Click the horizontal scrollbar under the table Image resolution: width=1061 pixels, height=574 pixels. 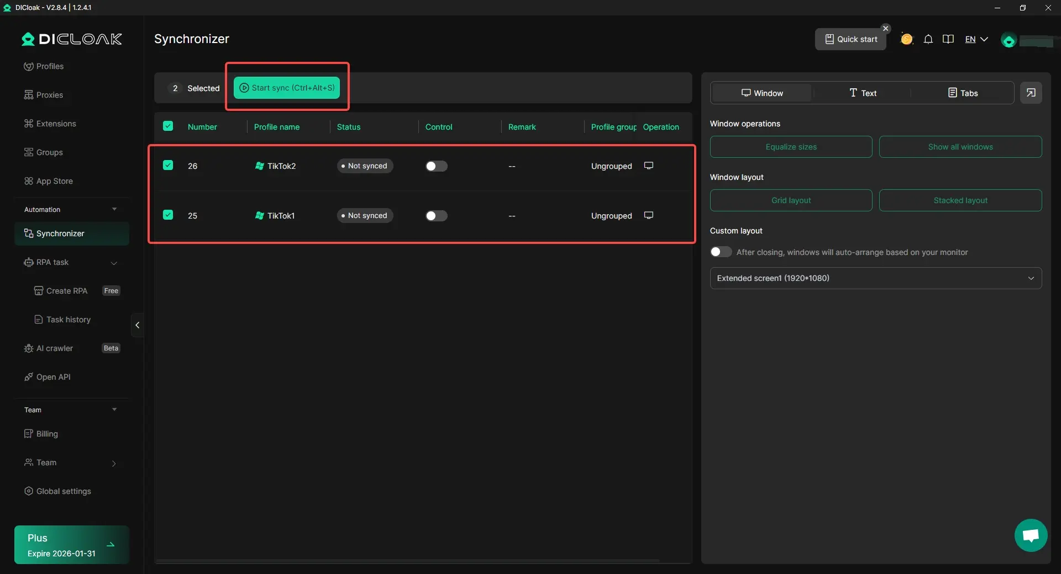(x=408, y=561)
